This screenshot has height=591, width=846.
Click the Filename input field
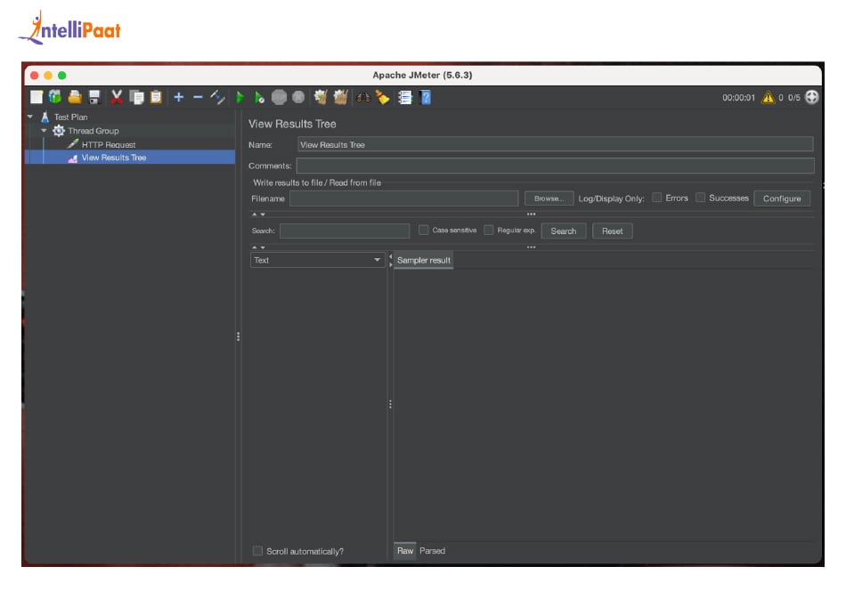point(403,198)
